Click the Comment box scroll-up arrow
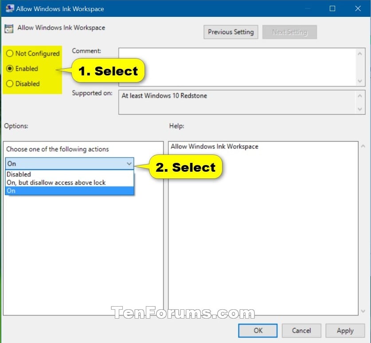 click(360, 53)
